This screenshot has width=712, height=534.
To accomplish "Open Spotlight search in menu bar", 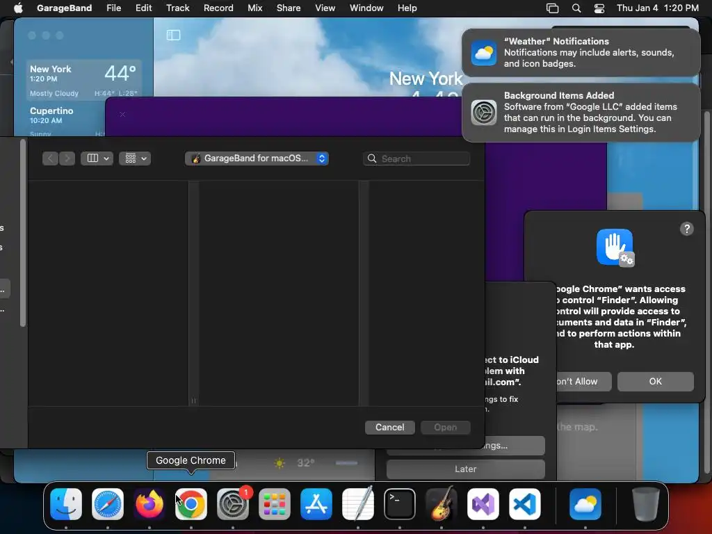I will (x=576, y=8).
